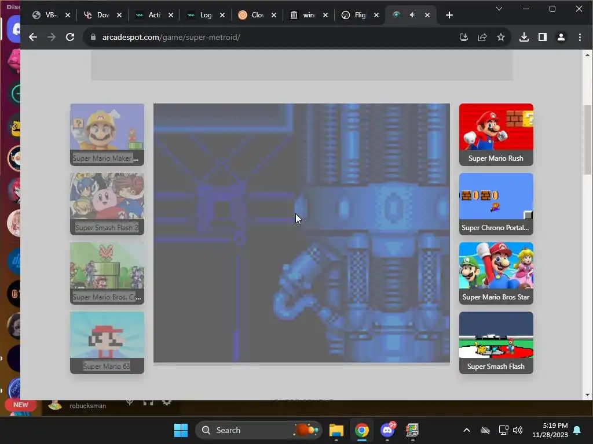Viewport: 593px width, 444px height.
Task: Open a new browser tab
Action: click(x=449, y=15)
